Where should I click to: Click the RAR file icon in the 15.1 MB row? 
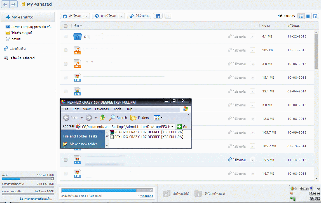[78, 78]
